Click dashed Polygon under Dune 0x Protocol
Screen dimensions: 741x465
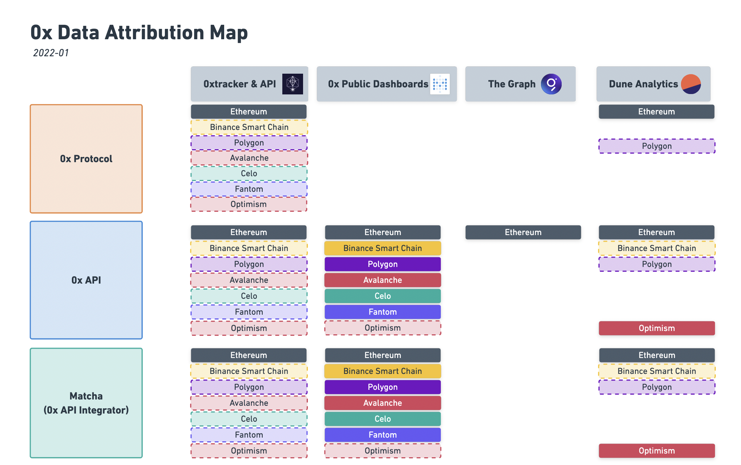click(x=657, y=146)
